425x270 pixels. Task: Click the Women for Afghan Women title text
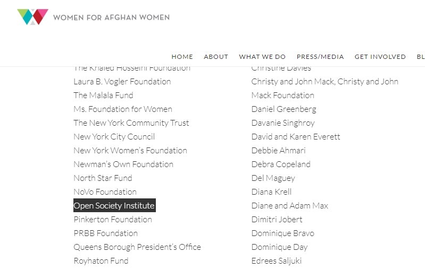111,18
